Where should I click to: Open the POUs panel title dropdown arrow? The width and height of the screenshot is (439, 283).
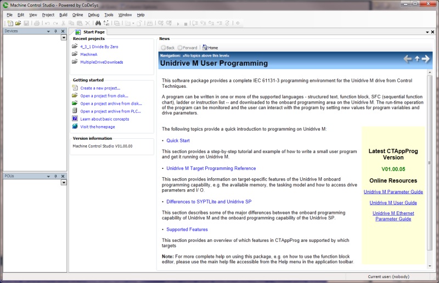pos(48,177)
